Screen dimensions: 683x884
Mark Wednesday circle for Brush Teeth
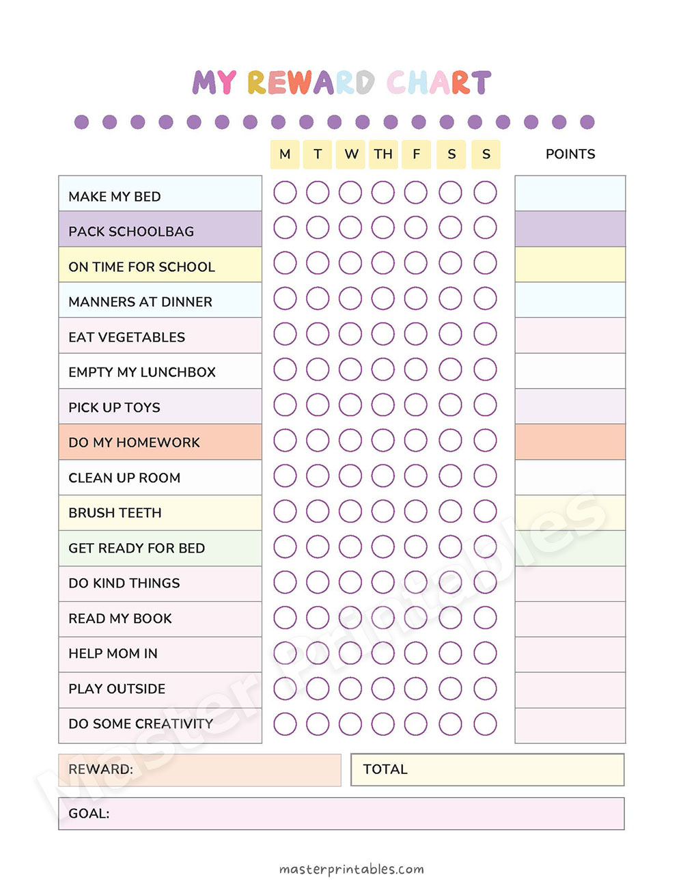point(350,511)
